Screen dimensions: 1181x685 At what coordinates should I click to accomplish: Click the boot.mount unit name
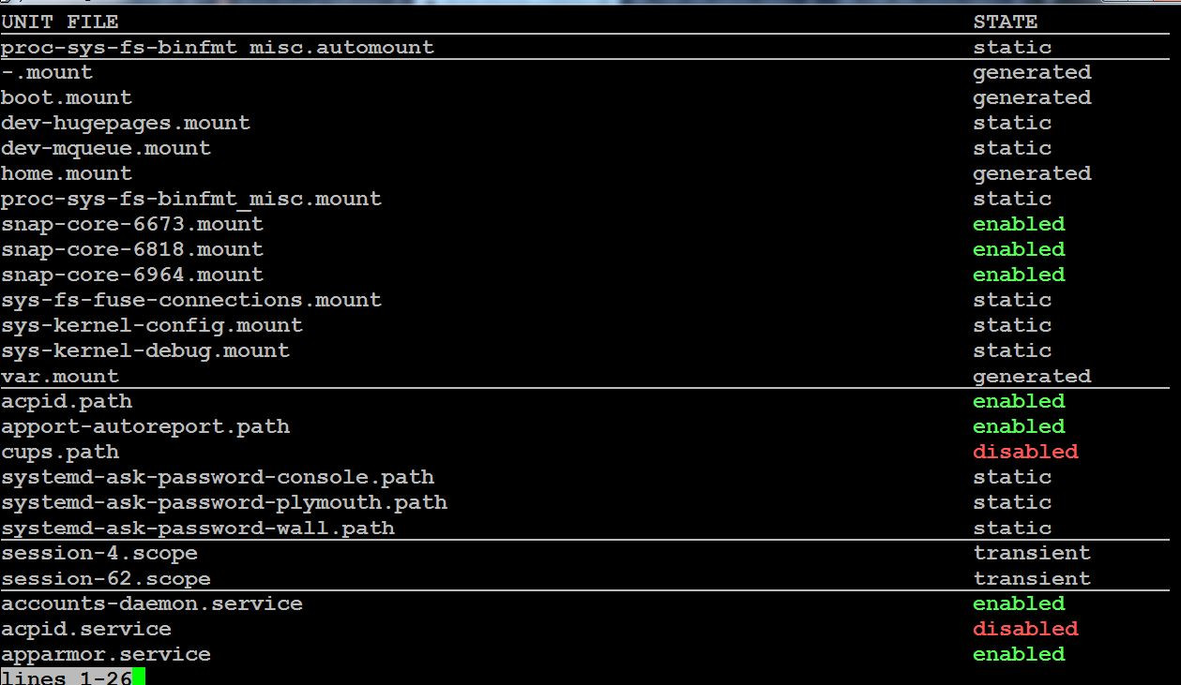point(67,97)
